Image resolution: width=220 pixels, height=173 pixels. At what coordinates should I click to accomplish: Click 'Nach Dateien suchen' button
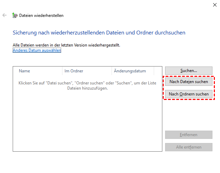[188, 82]
